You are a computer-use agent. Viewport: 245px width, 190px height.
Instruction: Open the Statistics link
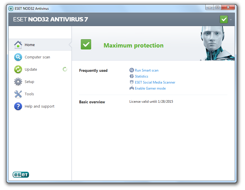click(141, 76)
